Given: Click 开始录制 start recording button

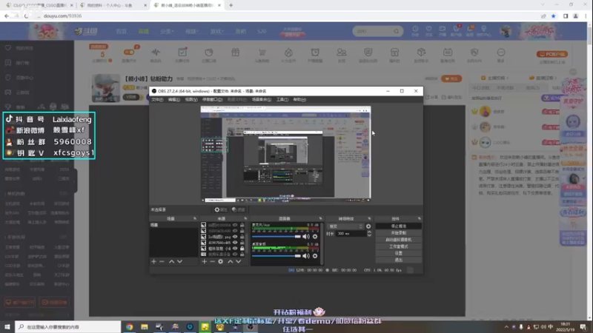Looking at the screenshot, I should coord(398,233).
